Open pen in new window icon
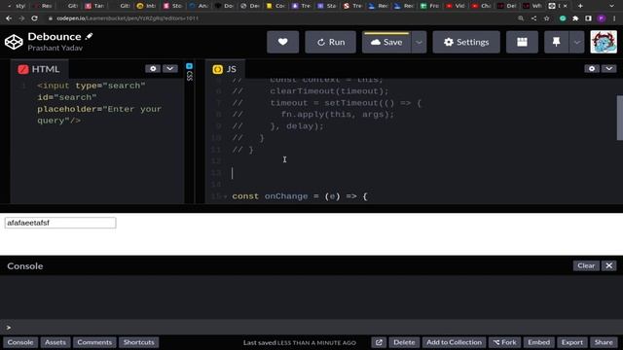Screen dimensions: 623x350 pyautogui.click(x=379, y=342)
